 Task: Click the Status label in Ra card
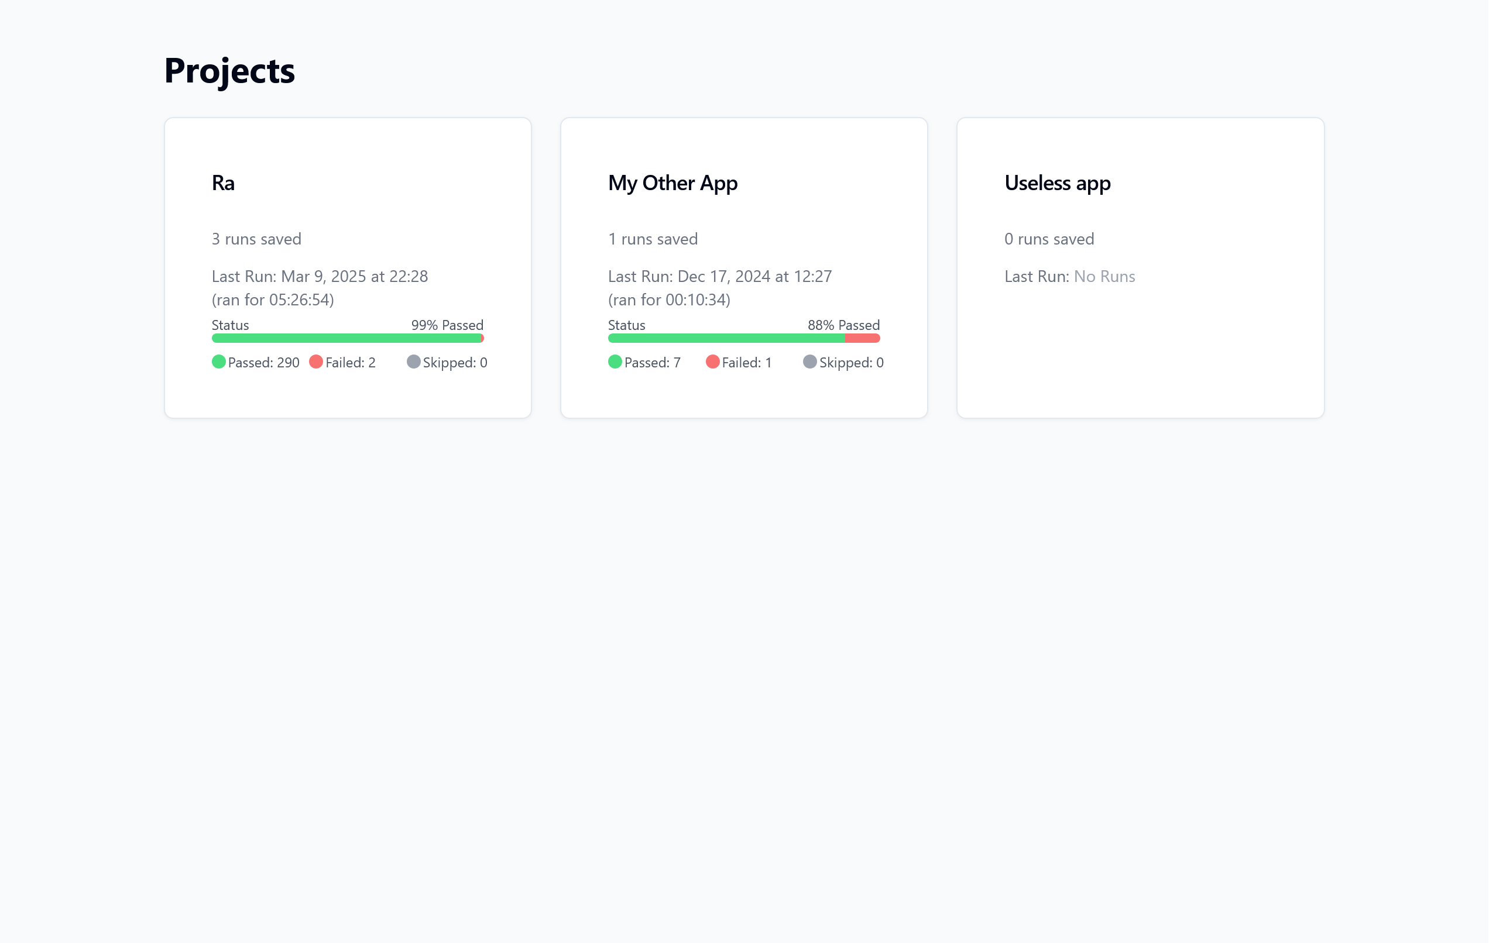tap(230, 325)
